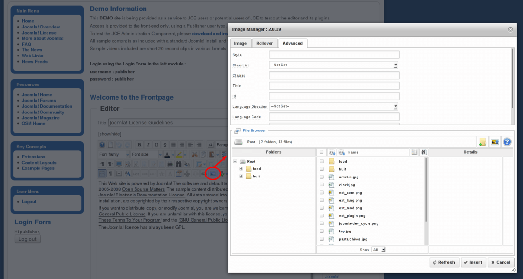The width and height of the screenshot is (523, 279).
Task: Click the Insert Image icon in editor toolbar
Action: (213, 174)
